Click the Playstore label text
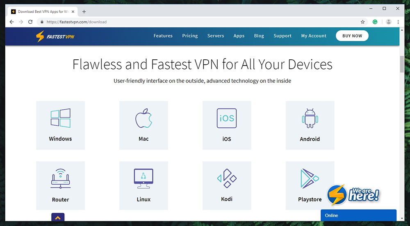This screenshot has height=226, width=410. click(310, 199)
